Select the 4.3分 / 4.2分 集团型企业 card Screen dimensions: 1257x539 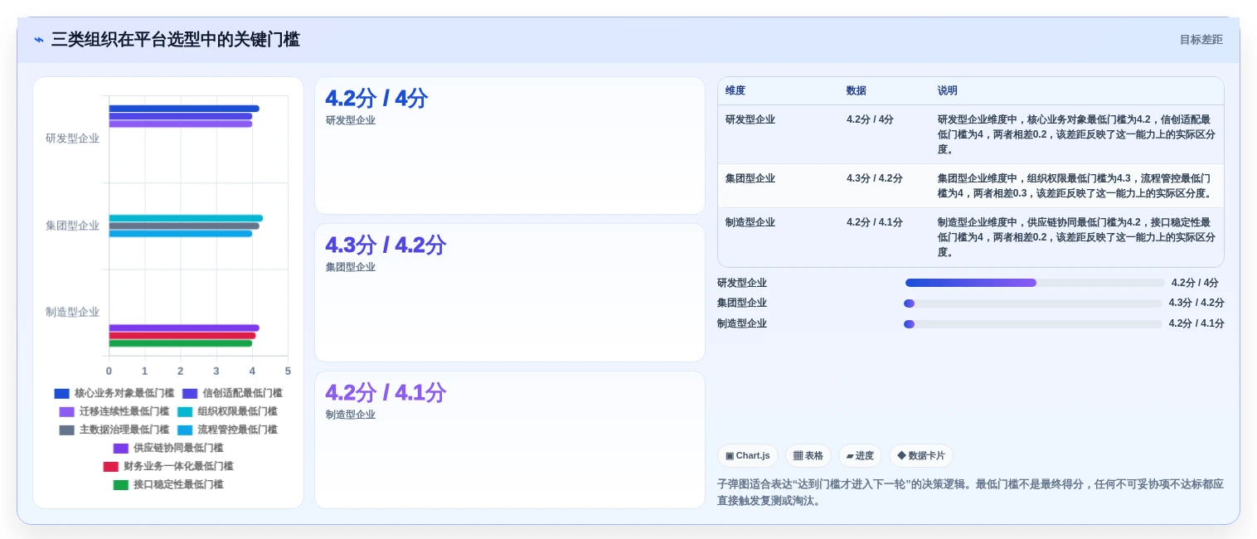point(510,293)
